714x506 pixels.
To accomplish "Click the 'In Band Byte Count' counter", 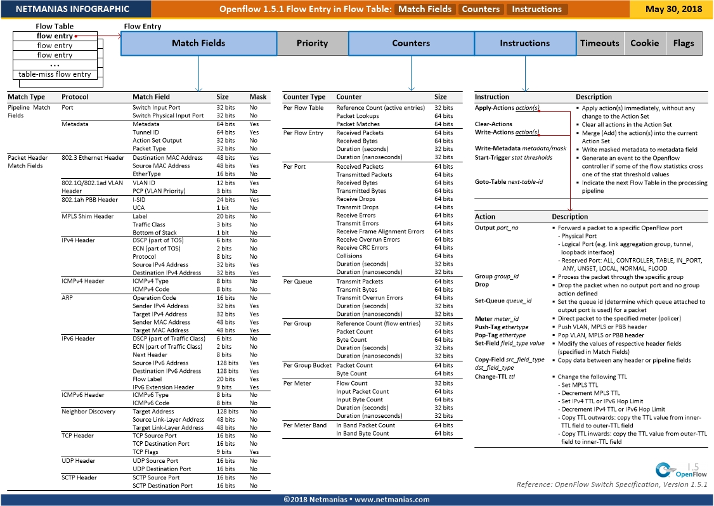I will point(363,434).
